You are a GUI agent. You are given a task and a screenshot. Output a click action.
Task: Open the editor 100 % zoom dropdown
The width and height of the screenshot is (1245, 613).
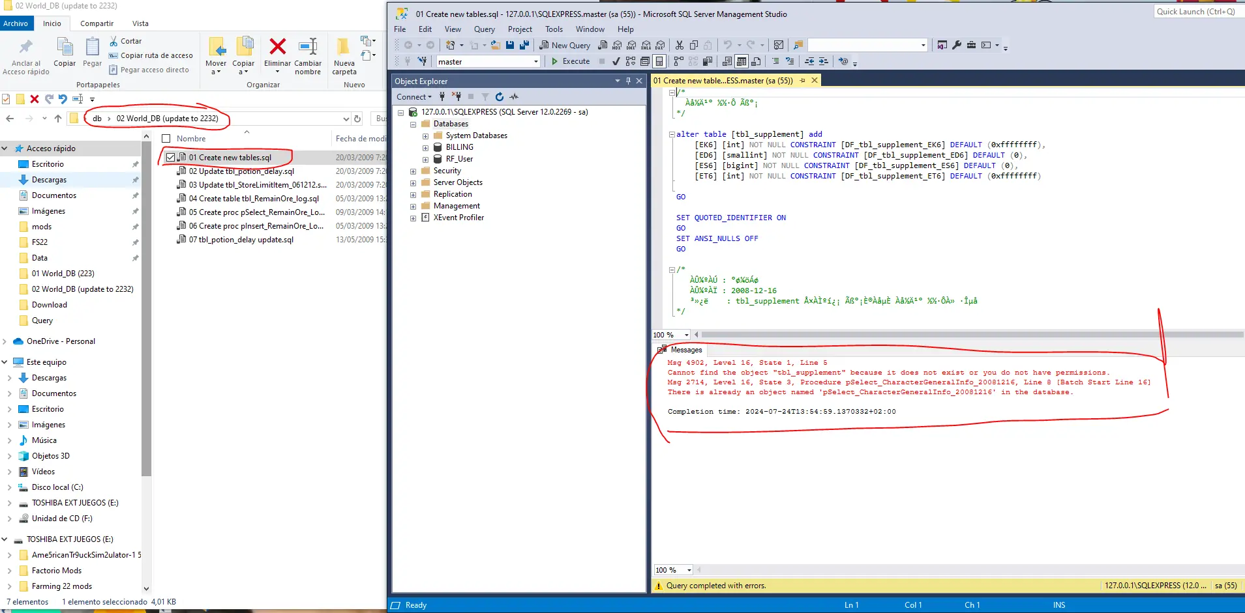(687, 335)
